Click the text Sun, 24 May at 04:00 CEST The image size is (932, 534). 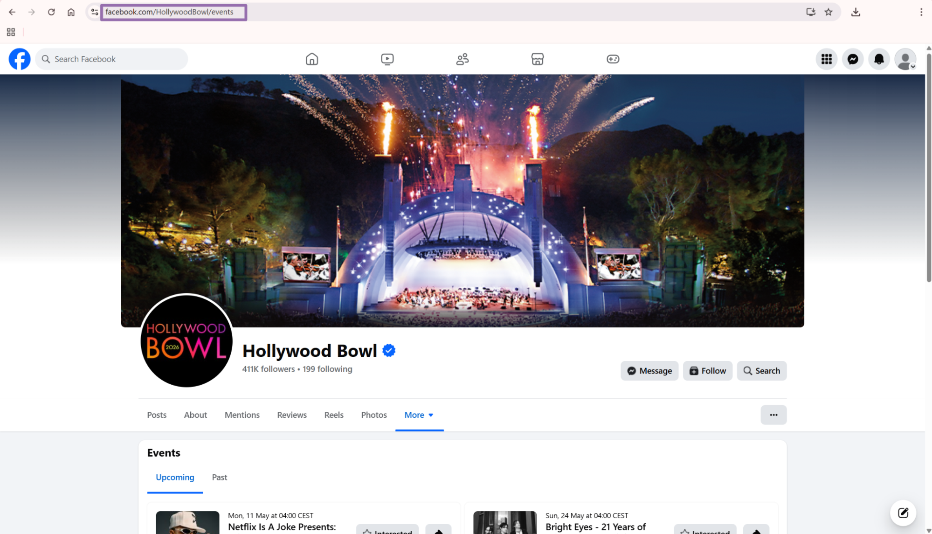587,515
